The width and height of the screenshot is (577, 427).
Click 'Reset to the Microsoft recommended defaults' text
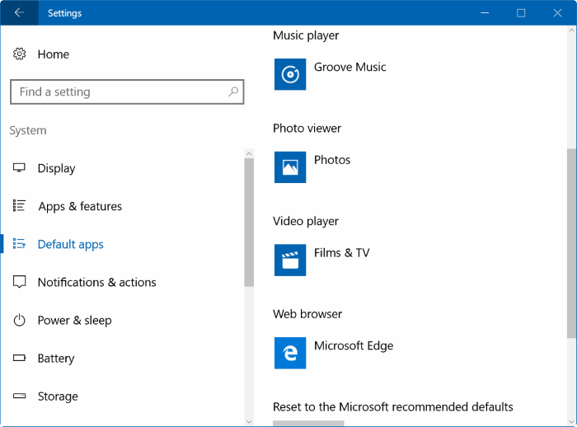pos(393,406)
